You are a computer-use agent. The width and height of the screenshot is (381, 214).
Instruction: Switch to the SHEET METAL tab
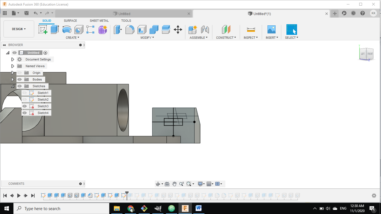(x=99, y=21)
